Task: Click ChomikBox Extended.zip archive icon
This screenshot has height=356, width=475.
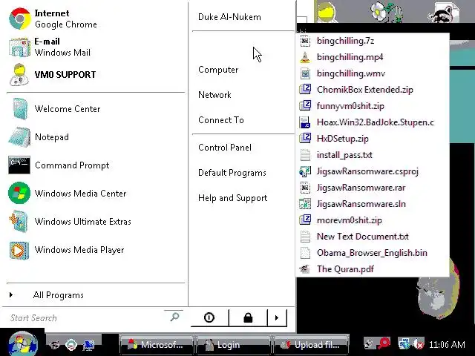Action: (x=305, y=90)
